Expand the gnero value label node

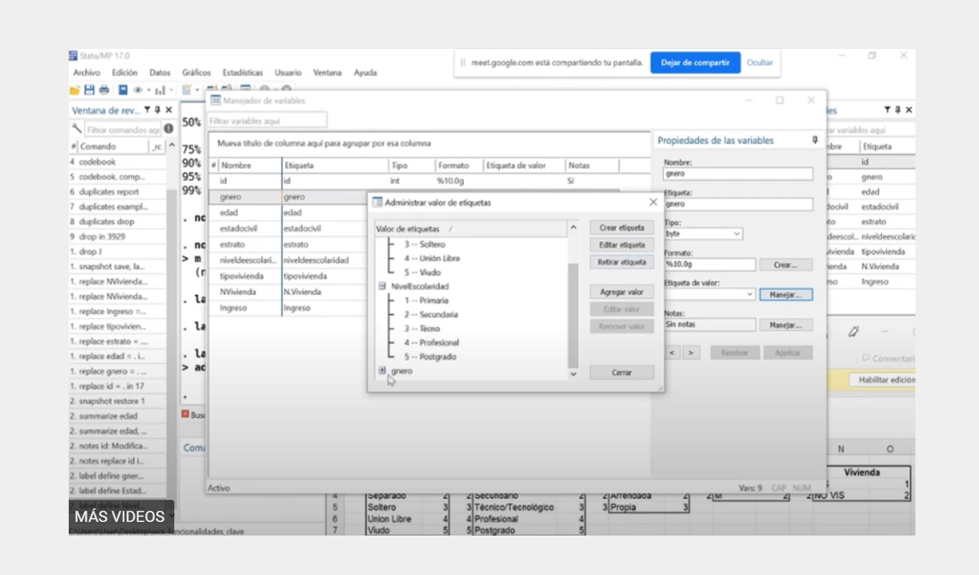pos(382,371)
